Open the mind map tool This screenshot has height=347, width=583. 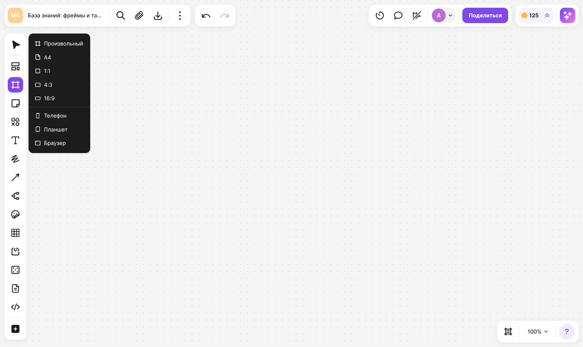point(15,196)
